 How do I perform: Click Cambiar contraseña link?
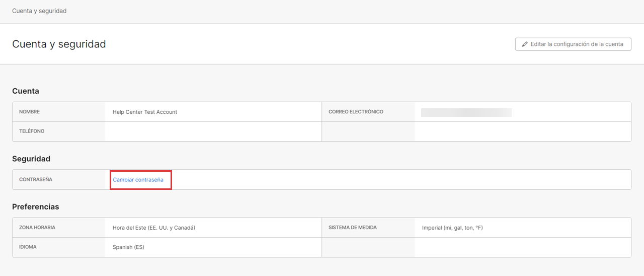(x=138, y=180)
